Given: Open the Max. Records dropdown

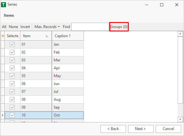Looking at the screenshot, I should [x=47, y=27].
